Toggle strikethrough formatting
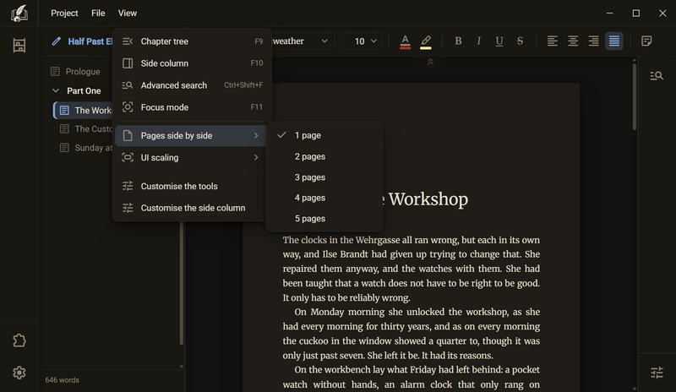 (x=520, y=41)
